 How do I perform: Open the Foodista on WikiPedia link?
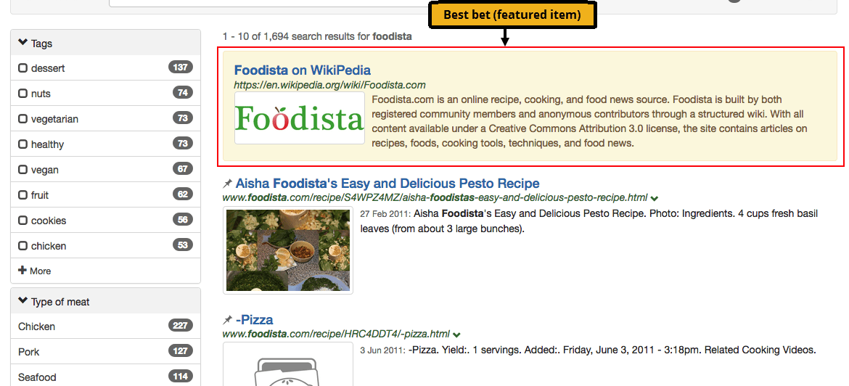pos(302,70)
